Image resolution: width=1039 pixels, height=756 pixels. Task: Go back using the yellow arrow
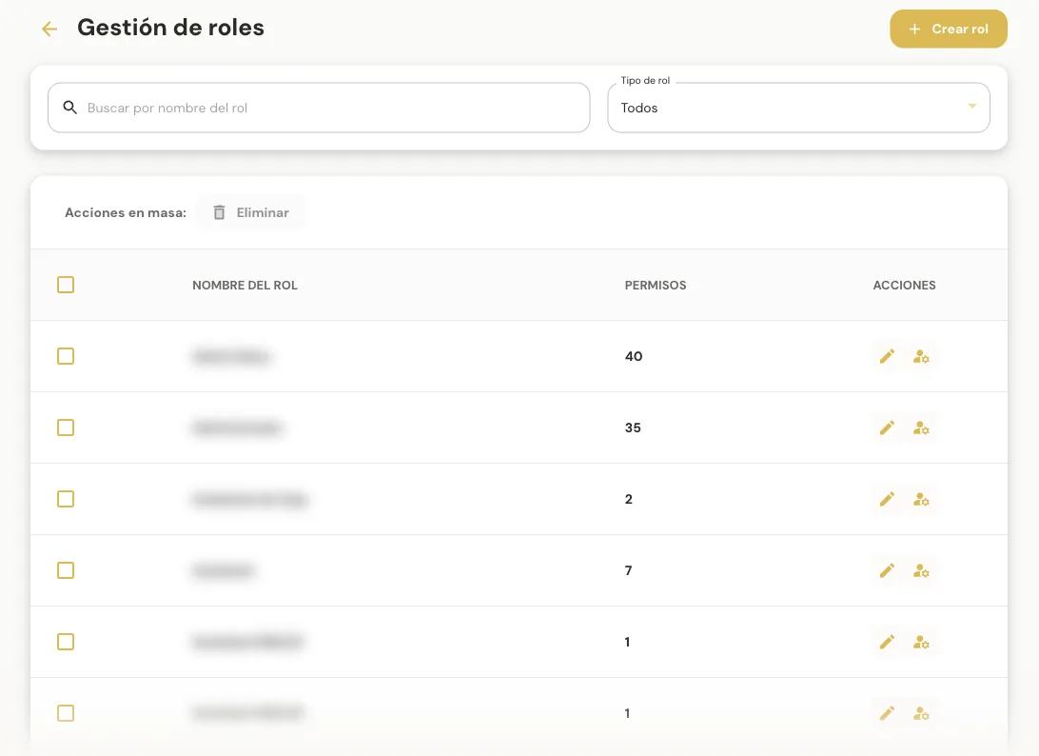[x=49, y=29]
